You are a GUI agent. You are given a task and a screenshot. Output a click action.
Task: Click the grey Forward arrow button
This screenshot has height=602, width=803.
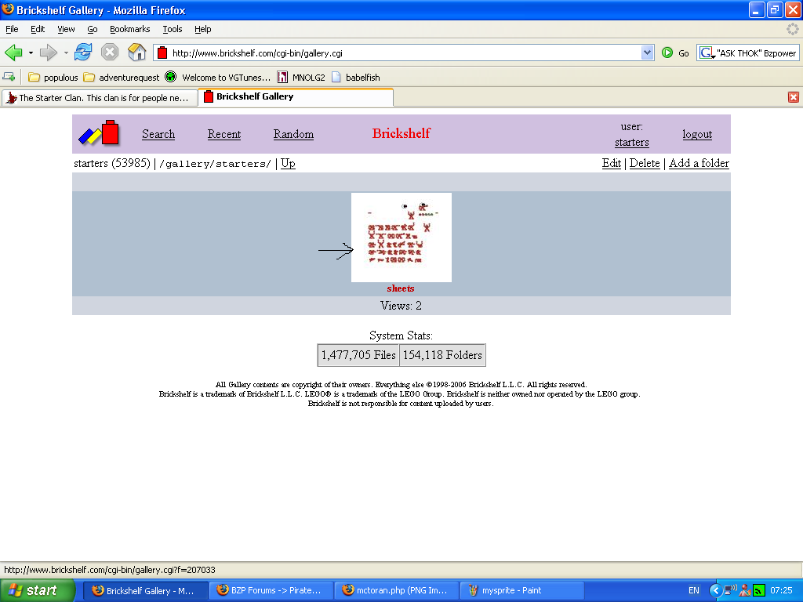(49, 53)
